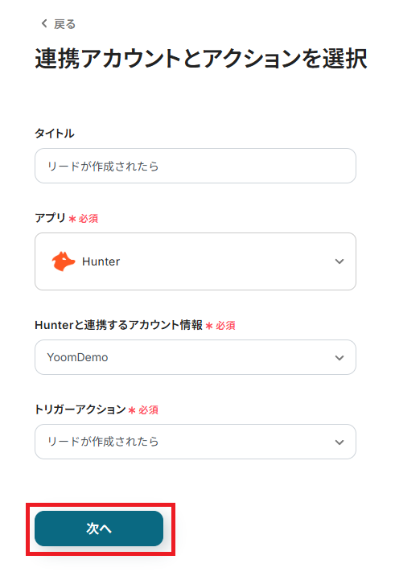Click the back arrow chevron icon

44,24
